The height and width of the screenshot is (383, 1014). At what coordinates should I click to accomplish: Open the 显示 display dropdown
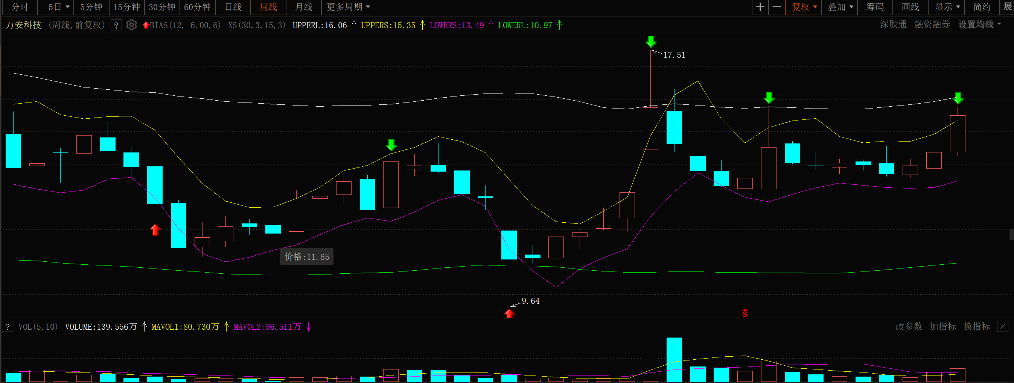click(x=947, y=7)
